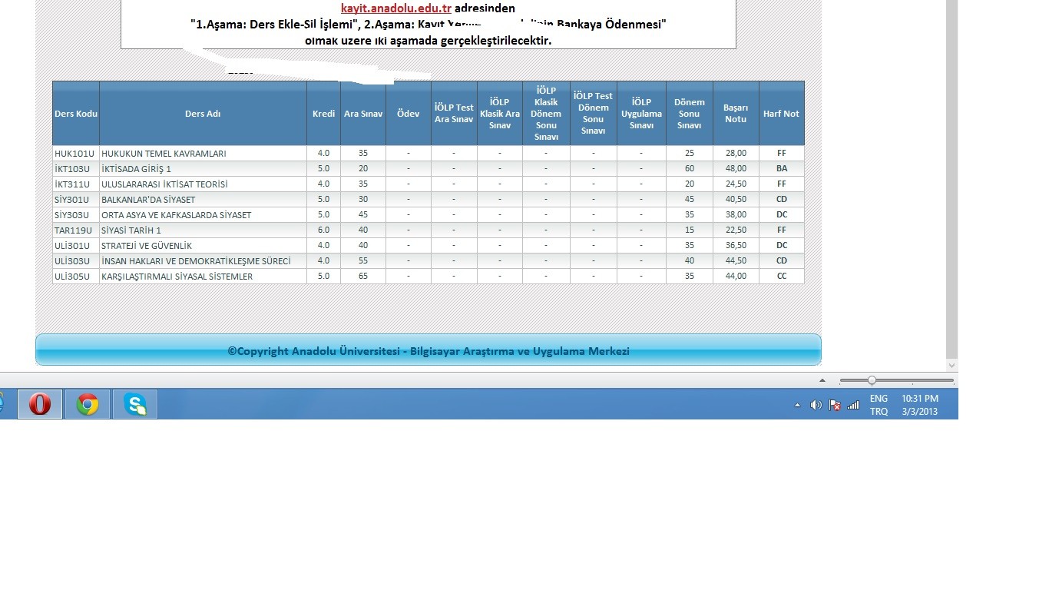Image resolution: width=1049 pixels, height=590 pixels.
Task: Click the 44,00 Başarı Notu value
Action: 736,277
